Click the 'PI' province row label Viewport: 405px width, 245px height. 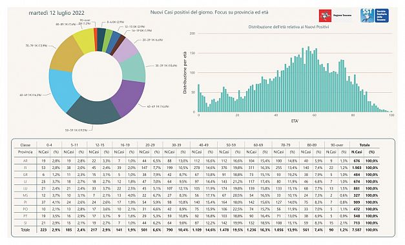(25, 202)
